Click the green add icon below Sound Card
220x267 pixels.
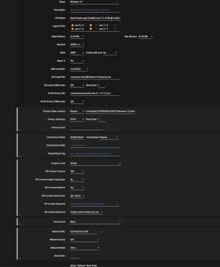[x=20, y=225]
